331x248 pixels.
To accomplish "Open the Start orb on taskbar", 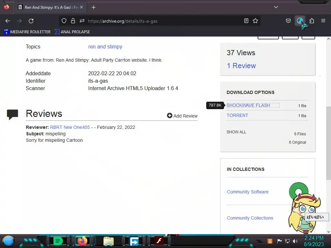I will click(x=8, y=241).
